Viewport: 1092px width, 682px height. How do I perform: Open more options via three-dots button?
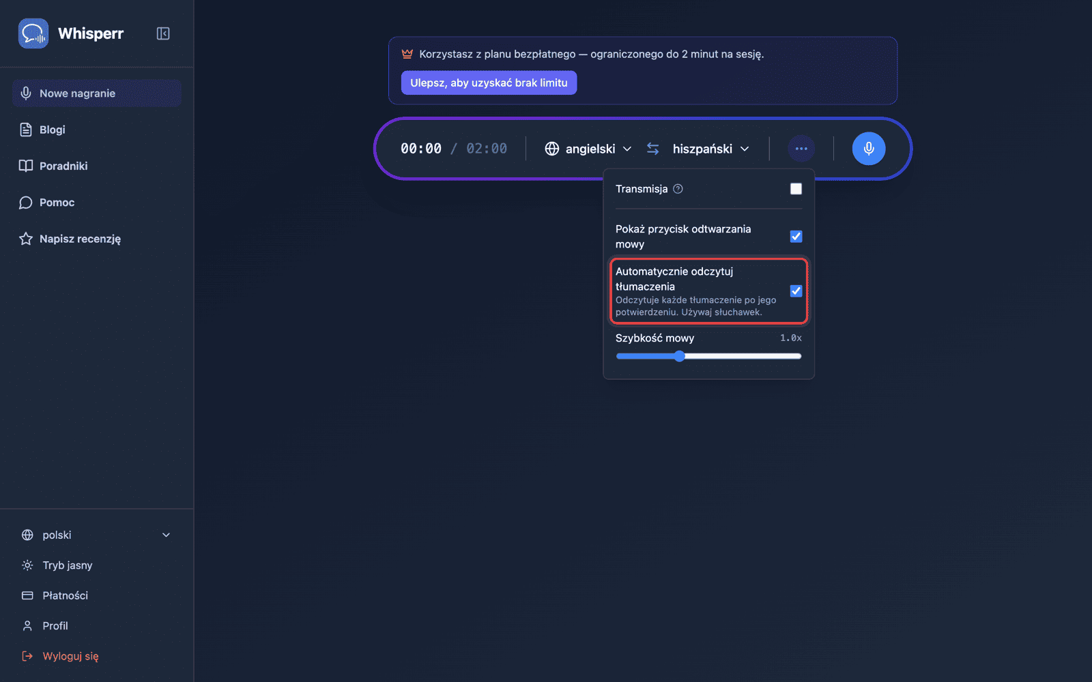801,149
